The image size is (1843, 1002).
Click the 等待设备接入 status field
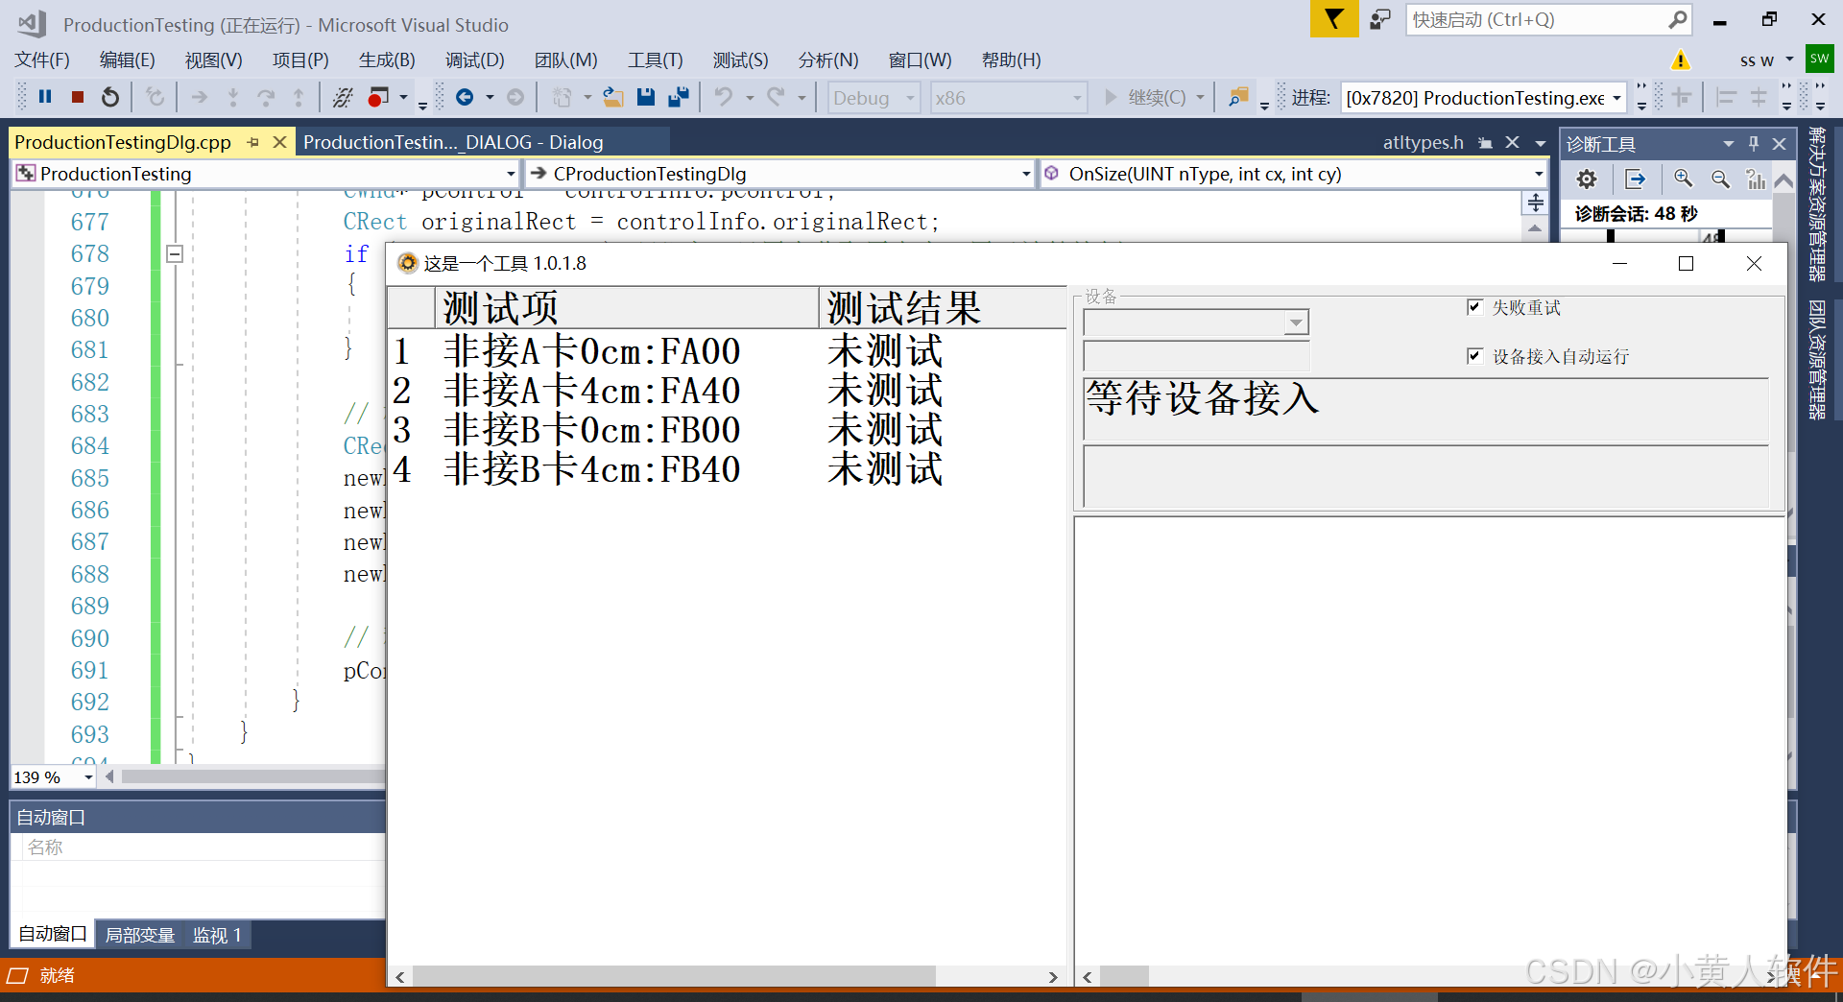click(x=1425, y=409)
